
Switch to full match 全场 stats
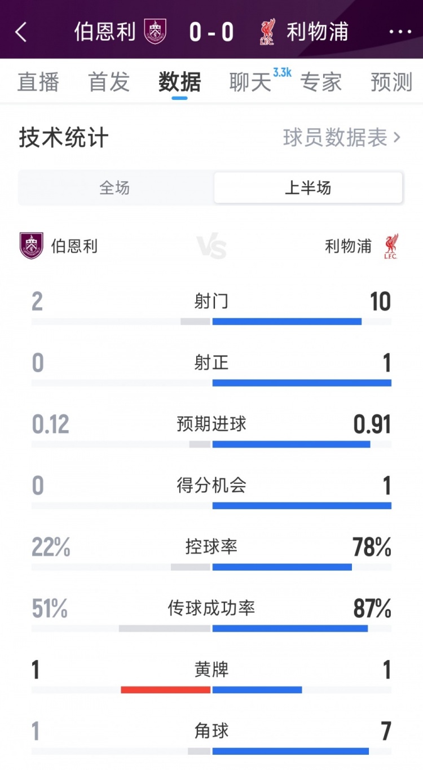pyautogui.click(x=115, y=188)
